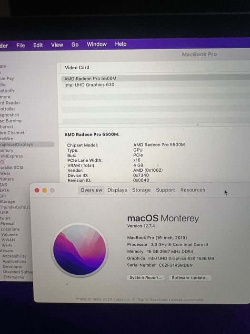
Task: Open the File menu
Action: pyautogui.click(x=20, y=45)
